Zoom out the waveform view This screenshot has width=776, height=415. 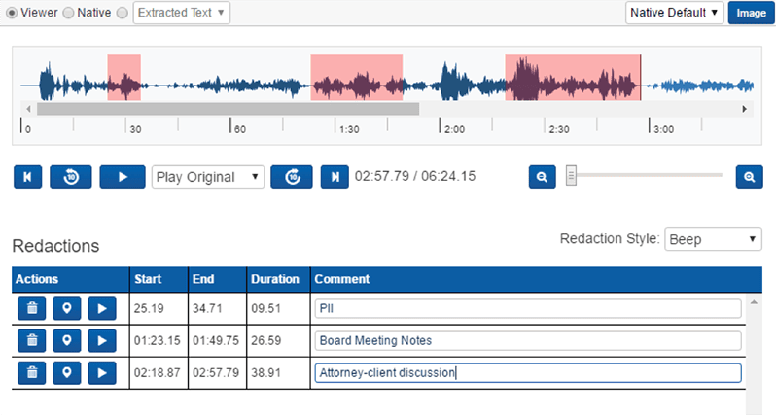coord(543,177)
